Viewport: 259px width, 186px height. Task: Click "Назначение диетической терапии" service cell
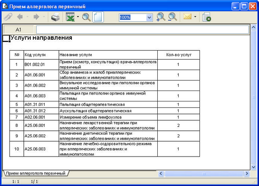(108, 136)
